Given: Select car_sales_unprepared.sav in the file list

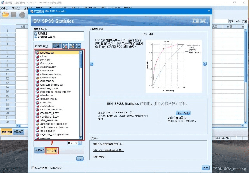Looking at the screenshot, I should coord(57,135).
